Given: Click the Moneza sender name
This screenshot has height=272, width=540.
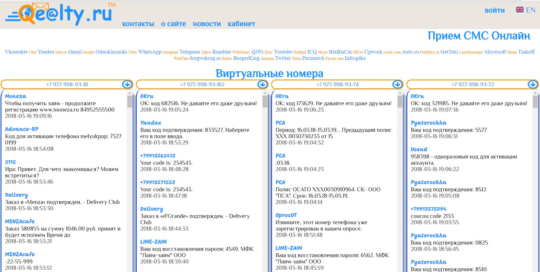Looking at the screenshot, I should pyautogui.click(x=15, y=96).
